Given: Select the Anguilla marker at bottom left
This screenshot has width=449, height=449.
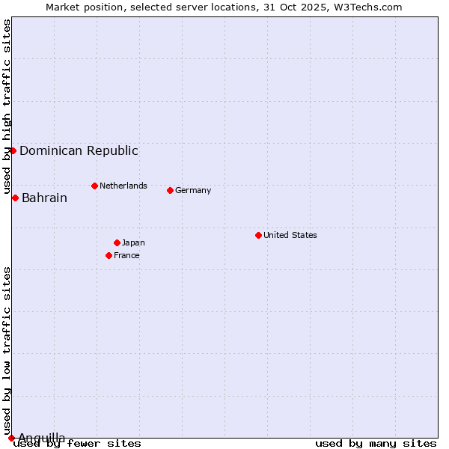Looking at the screenshot, I should 11,438.
